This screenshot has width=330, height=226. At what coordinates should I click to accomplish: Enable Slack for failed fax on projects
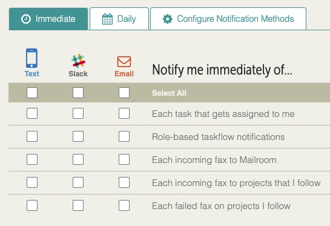pyautogui.click(x=78, y=205)
